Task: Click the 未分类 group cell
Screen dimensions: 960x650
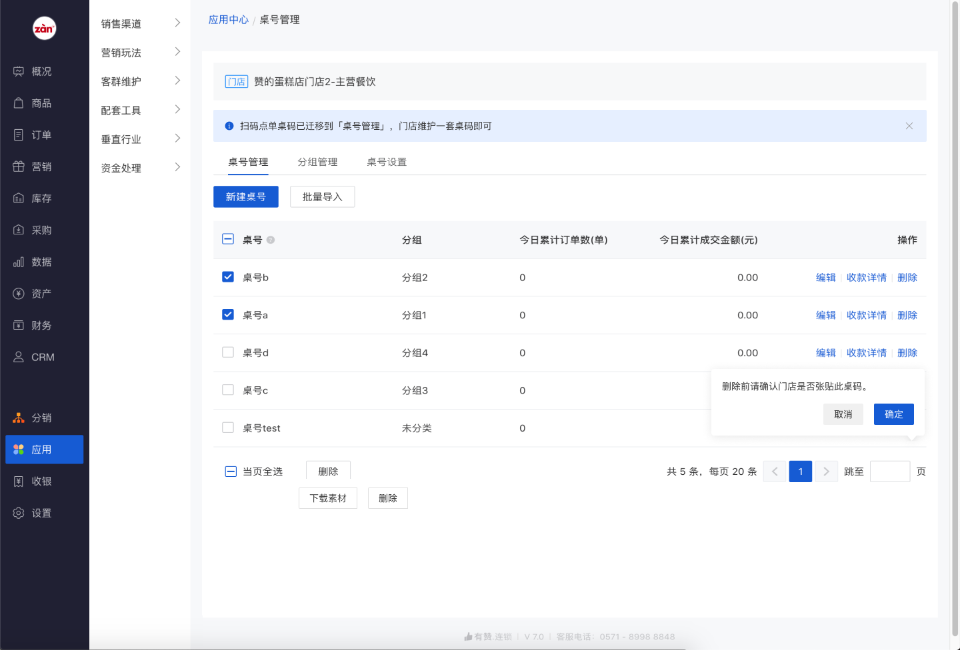Action: pyautogui.click(x=417, y=428)
